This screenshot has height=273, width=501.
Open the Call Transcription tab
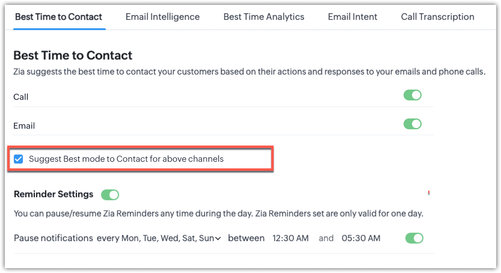438,17
